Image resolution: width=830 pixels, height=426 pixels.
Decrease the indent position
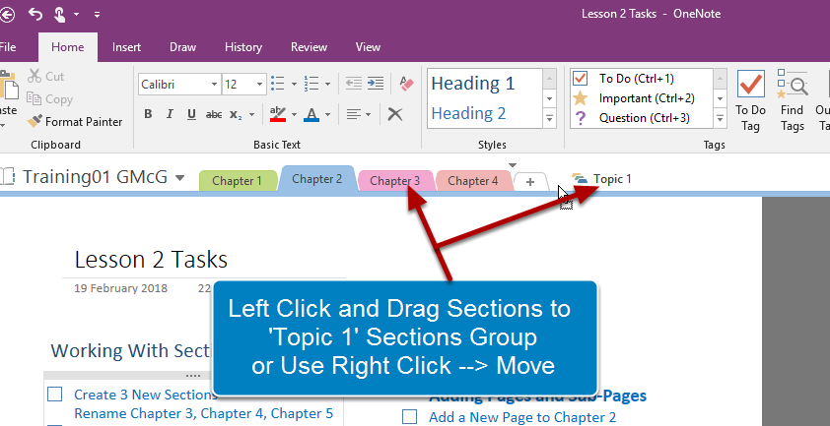[354, 84]
